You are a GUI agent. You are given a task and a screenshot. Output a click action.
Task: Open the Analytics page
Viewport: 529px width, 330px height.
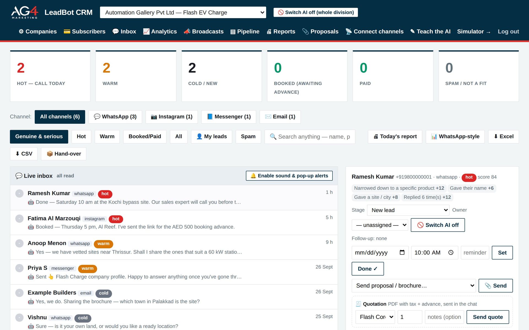pyautogui.click(x=160, y=32)
